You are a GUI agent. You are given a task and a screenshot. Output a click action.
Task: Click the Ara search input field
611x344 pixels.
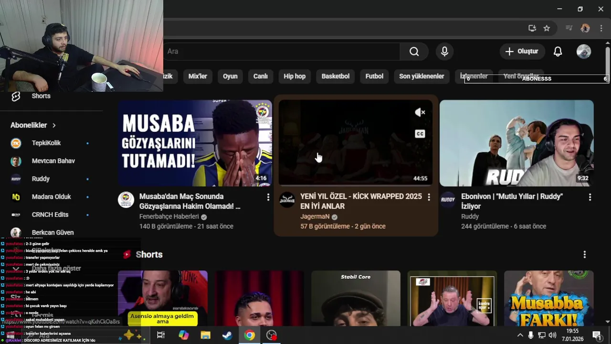click(x=282, y=52)
